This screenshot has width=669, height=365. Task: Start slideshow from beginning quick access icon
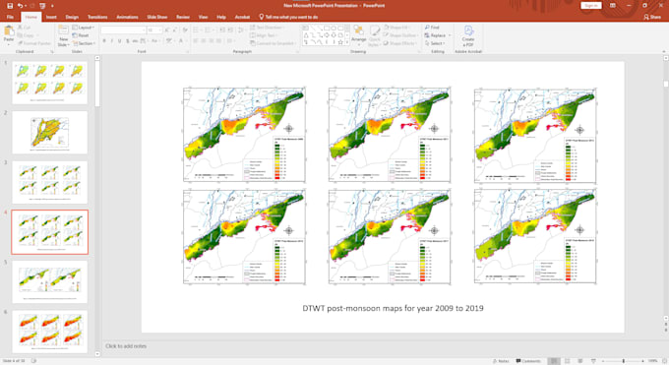point(41,6)
